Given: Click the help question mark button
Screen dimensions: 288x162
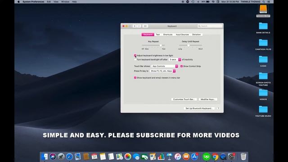Looking at the screenshot, I should [218, 108].
